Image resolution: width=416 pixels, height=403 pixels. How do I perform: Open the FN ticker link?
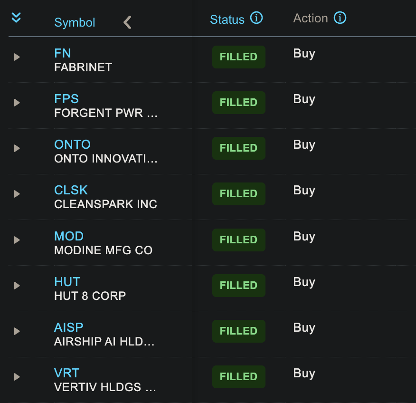[x=63, y=53]
